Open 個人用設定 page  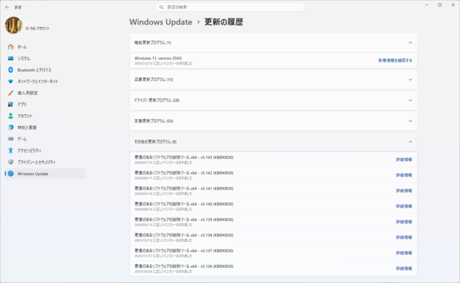45,93
